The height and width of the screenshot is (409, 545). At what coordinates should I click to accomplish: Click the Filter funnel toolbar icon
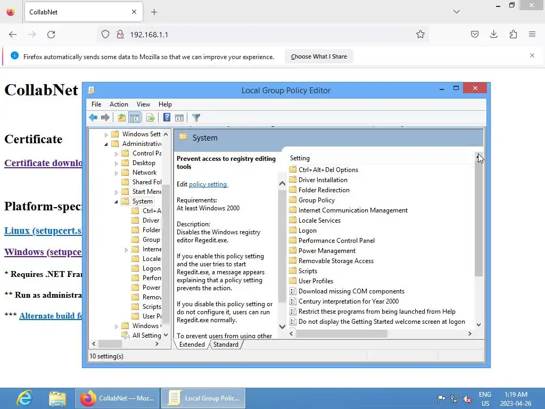(x=196, y=118)
